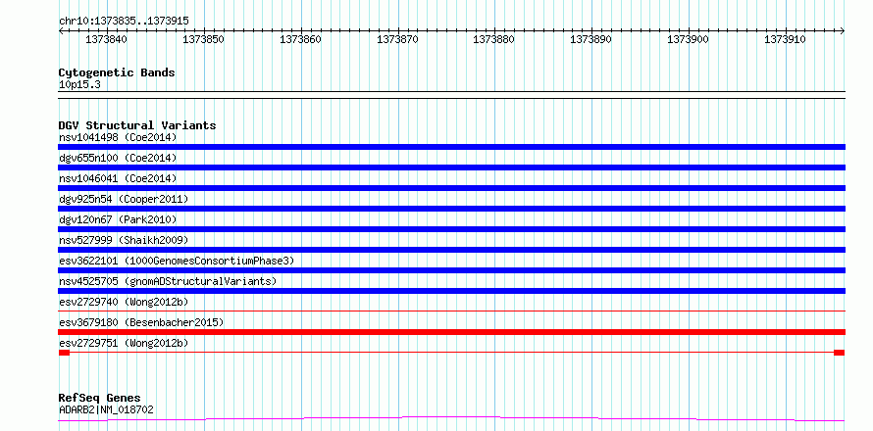
Task: Click ruler position 1373900
Action: coord(689,39)
